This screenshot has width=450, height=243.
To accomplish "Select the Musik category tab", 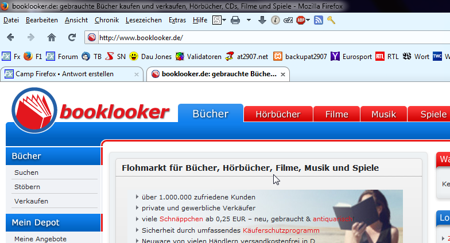I will coord(383,114).
